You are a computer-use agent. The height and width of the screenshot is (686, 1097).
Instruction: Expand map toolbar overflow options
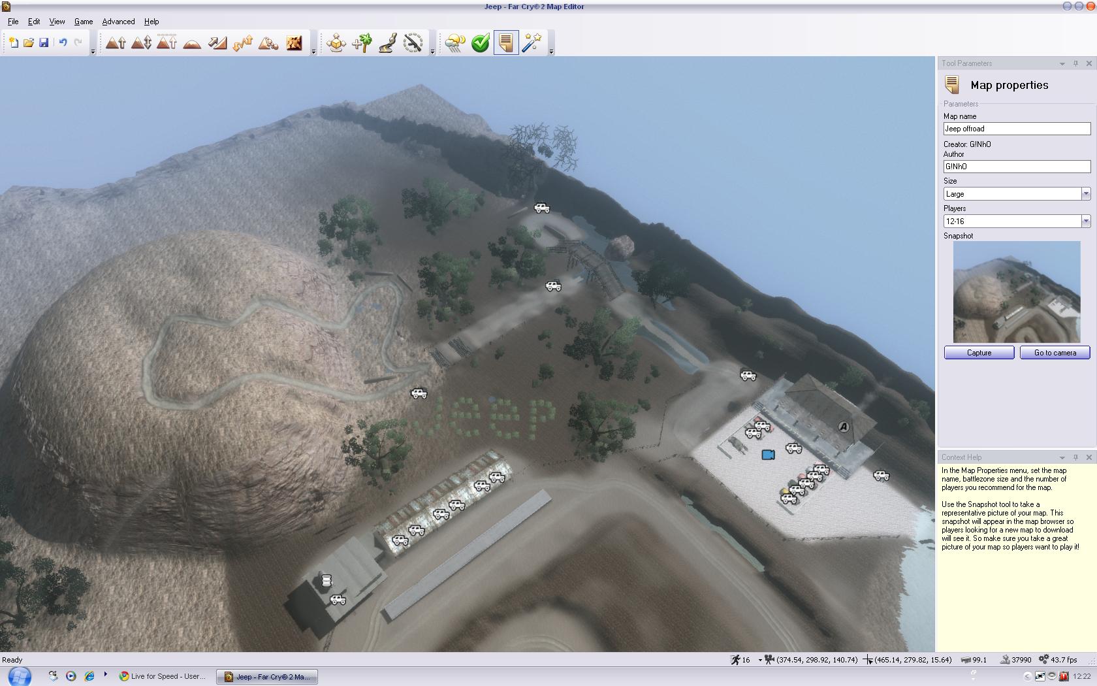[x=551, y=51]
